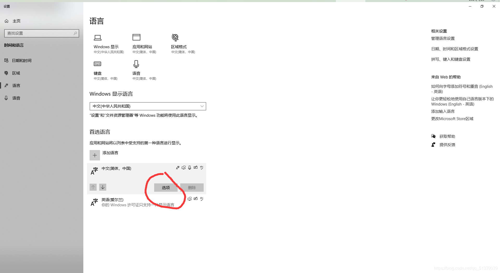Click the 语音 sidebar microphone icon
Viewport: 500px width, 273px height.
[6, 98]
